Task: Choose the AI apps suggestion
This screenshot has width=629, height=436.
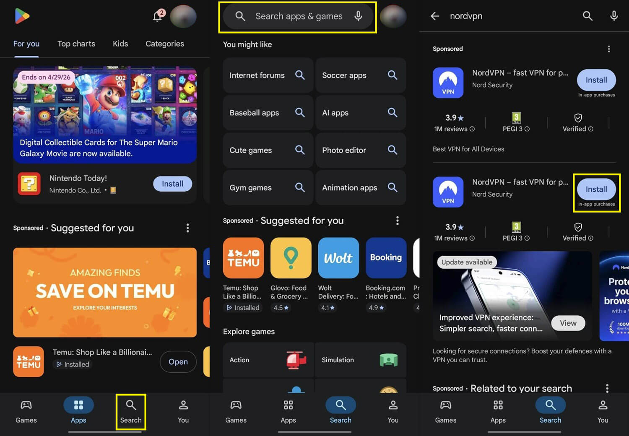Action: [x=360, y=113]
